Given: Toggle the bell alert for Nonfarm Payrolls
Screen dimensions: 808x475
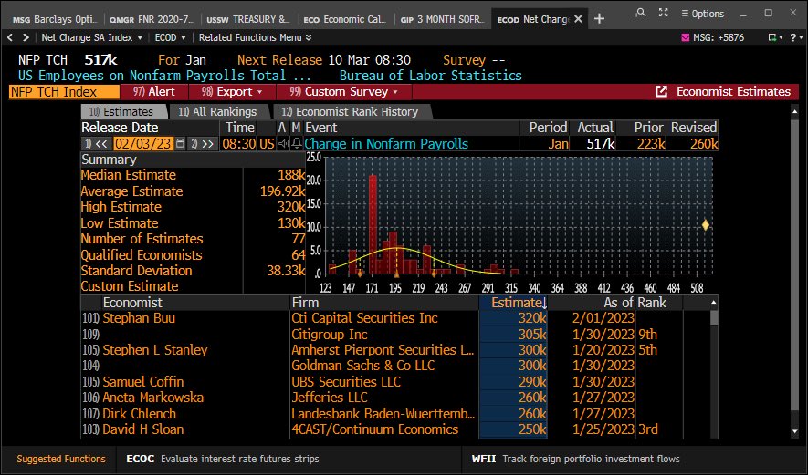Looking at the screenshot, I should (x=297, y=143).
